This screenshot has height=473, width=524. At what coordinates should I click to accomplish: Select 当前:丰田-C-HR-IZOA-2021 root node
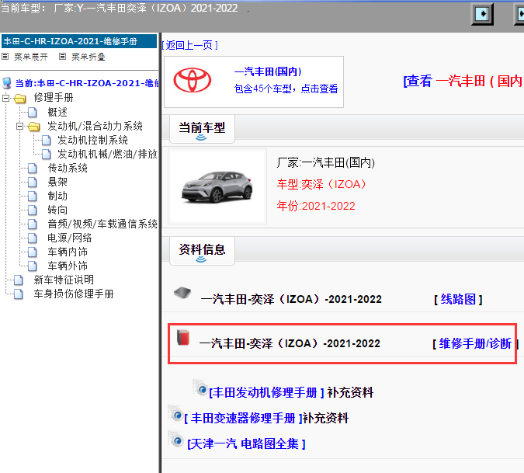[86, 83]
